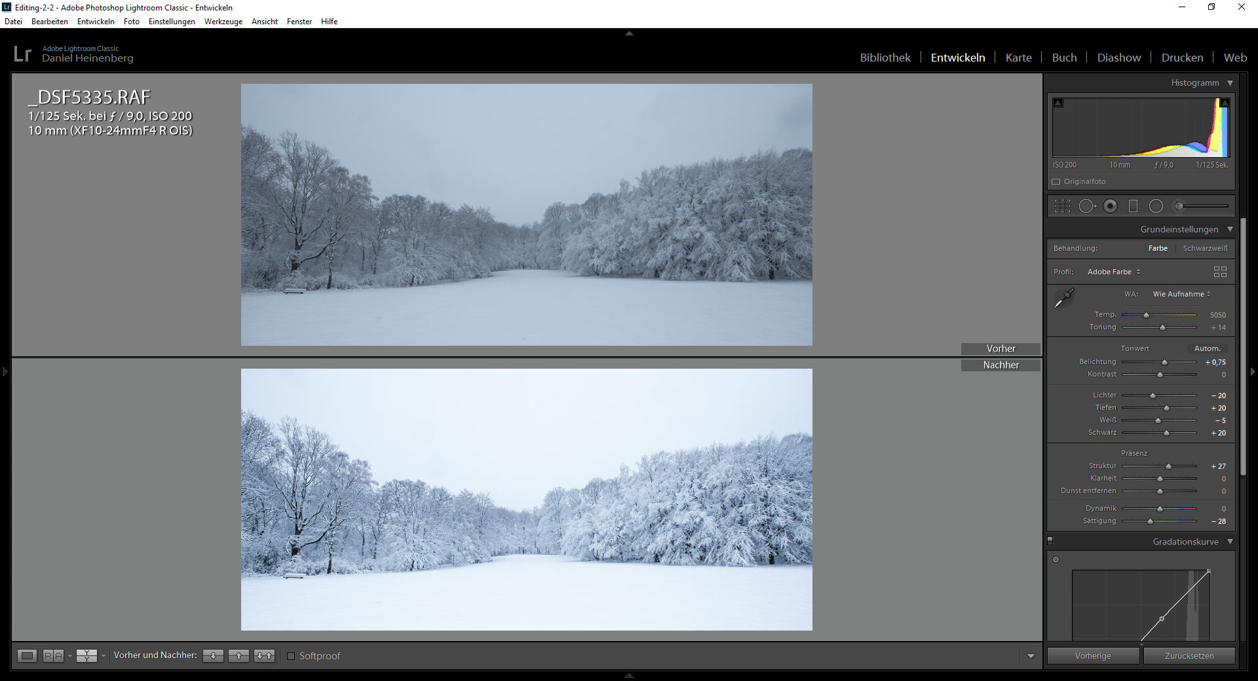Open the Werkzeuge menu

223,22
